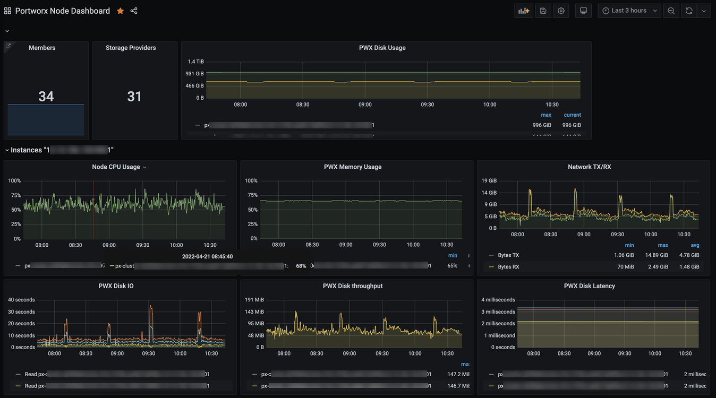Viewport: 716px width, 398px height.
Task: Open the Last 3 hours time picker
Action: (x=629, y=10)
